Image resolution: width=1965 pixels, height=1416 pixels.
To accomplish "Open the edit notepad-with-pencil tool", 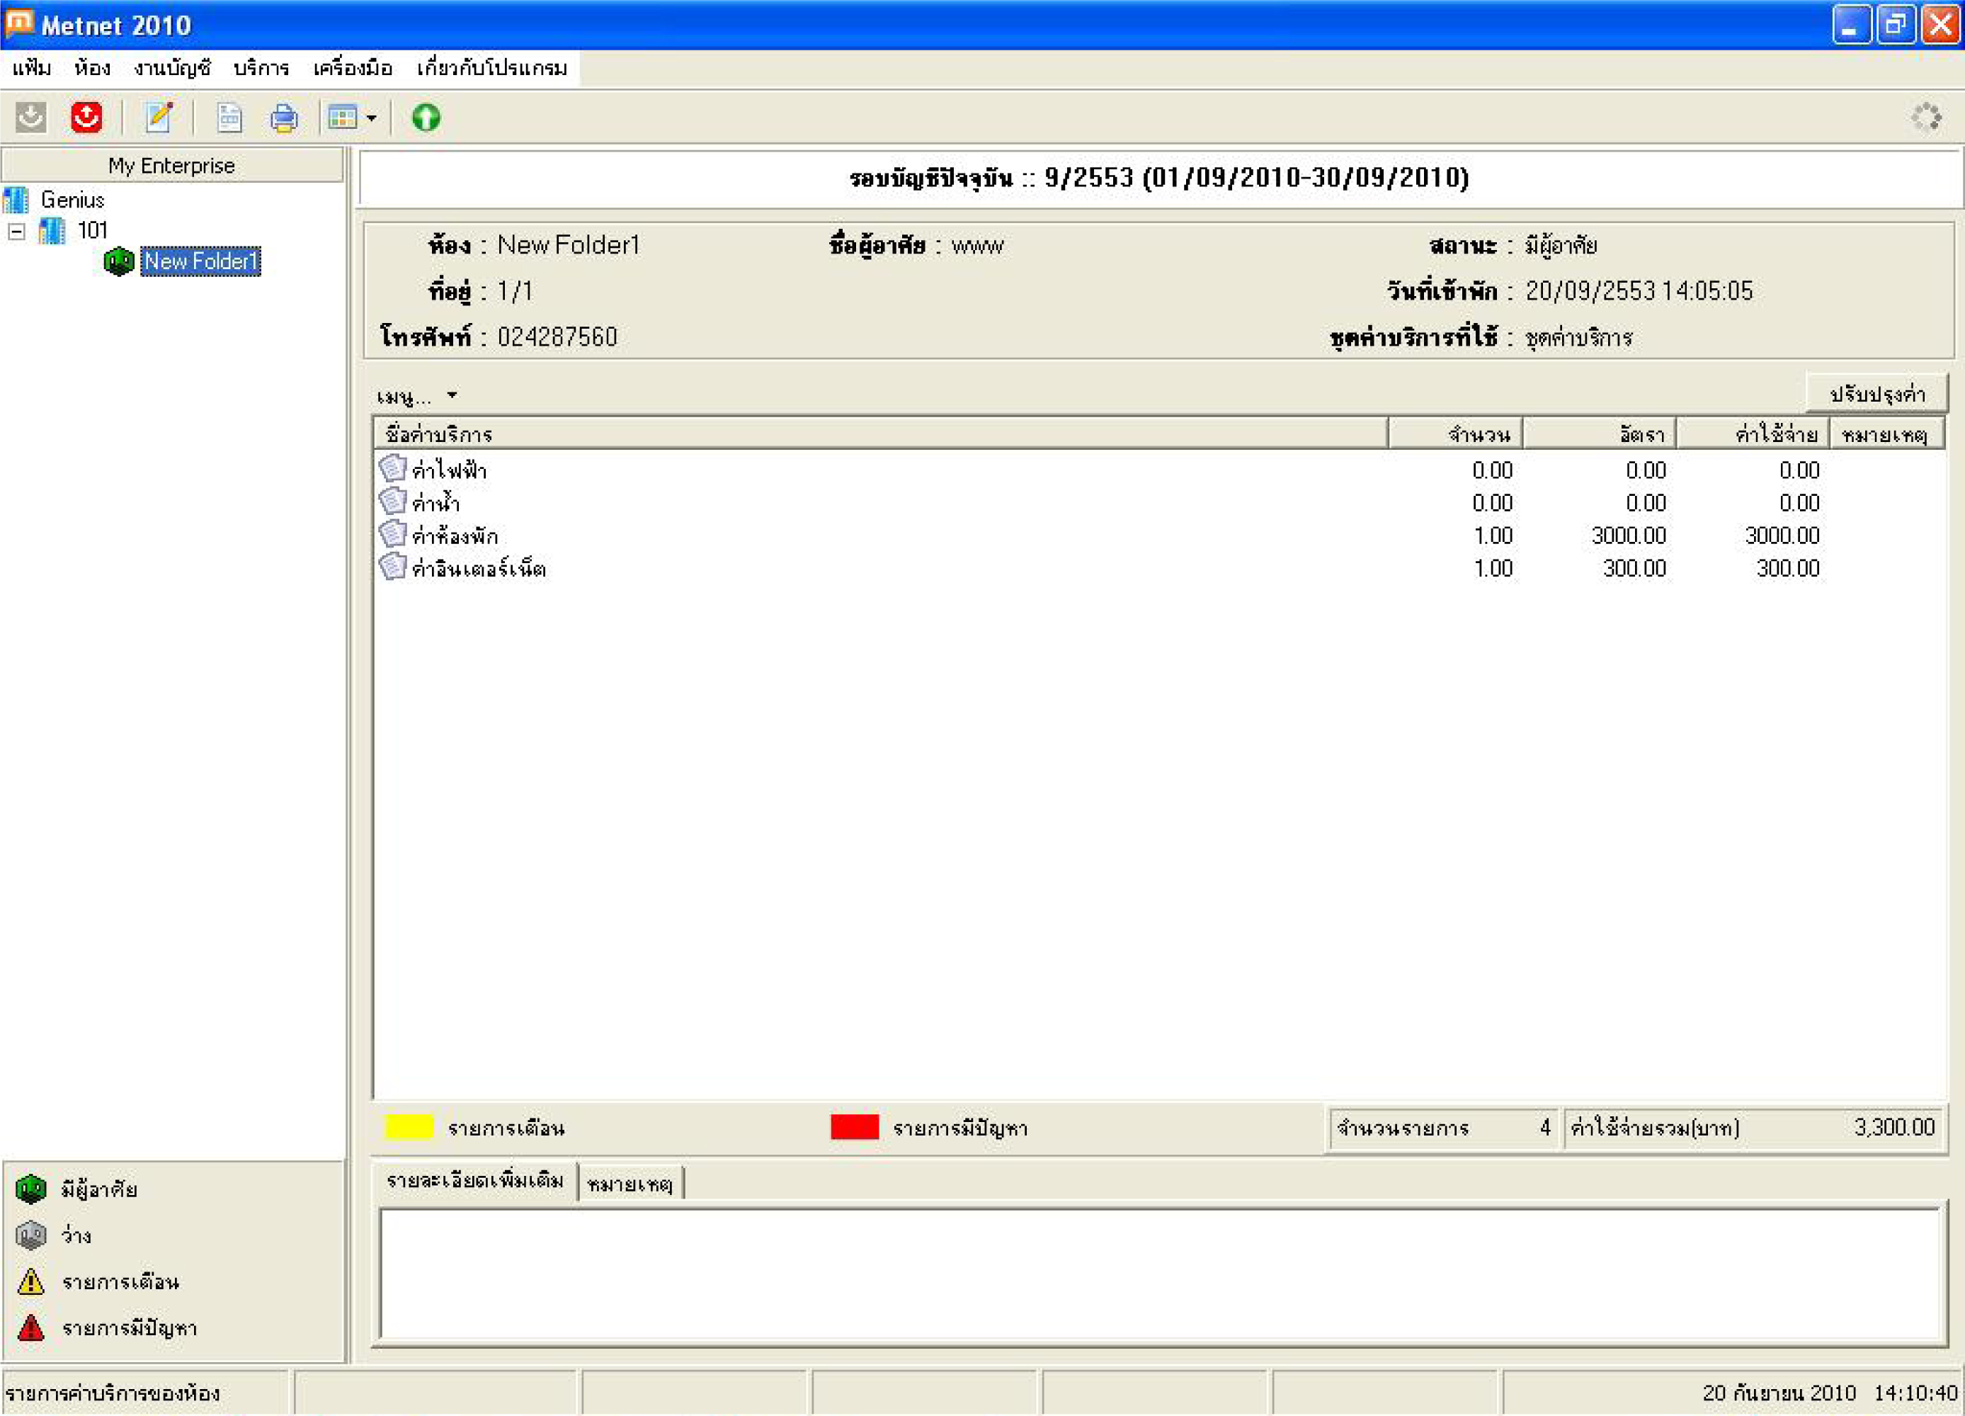I will [x=159, y=117].
